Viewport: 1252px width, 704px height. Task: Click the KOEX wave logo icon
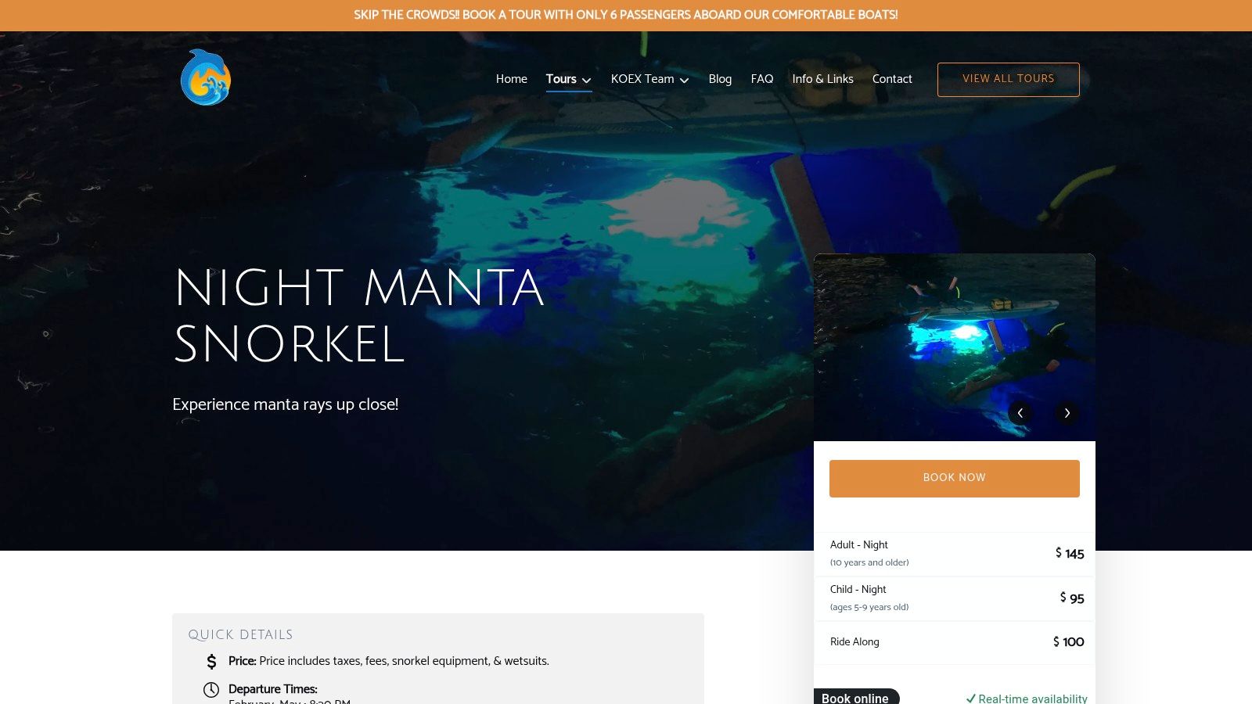point(206,77)
